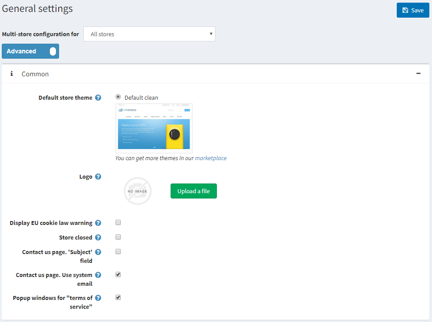Enable Contact us page 'Subject' field checkbox
Viewport: 432px width, 322px height.
118,251
